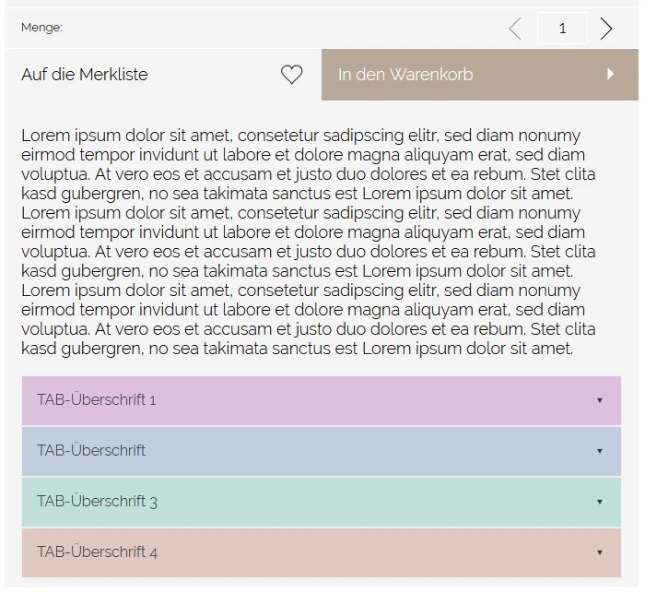The width and height of the screenshot is (645, 593).
Task: Expand the blue TAB-Überschrift section via its arrow
Action: [x=600, y=451]
